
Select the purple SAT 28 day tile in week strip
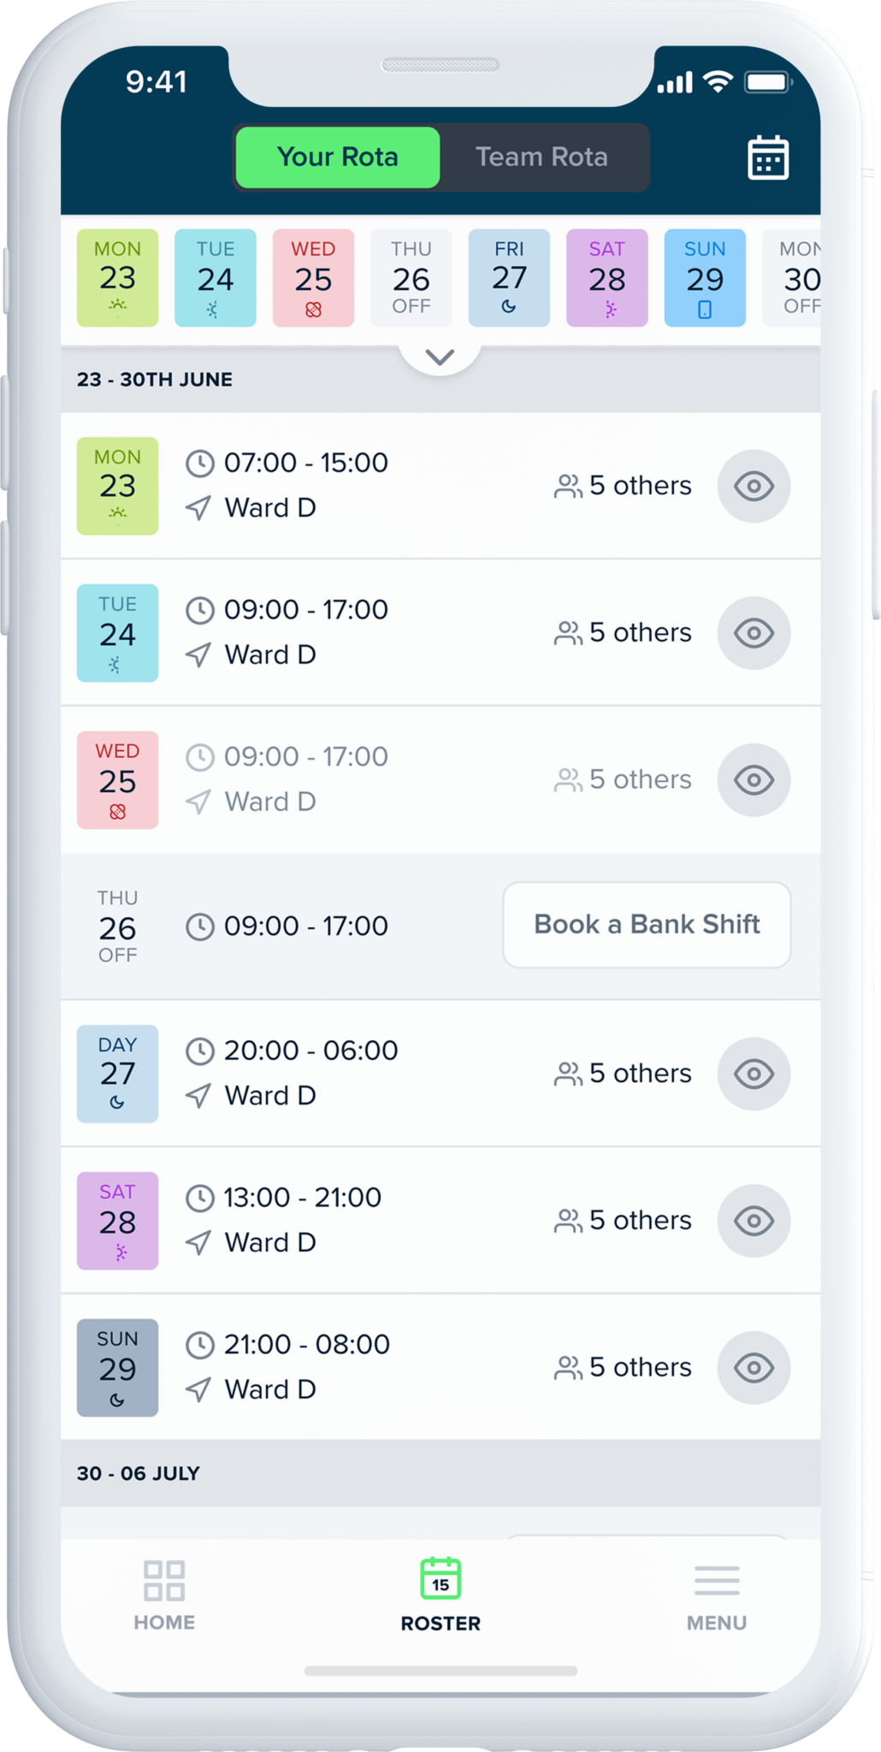pos(606,278)
